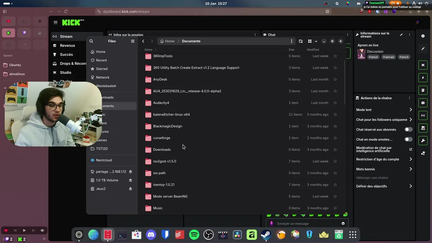Open OBS Studio from the dock
432x243 pixels.
click(x=209, y=235)
